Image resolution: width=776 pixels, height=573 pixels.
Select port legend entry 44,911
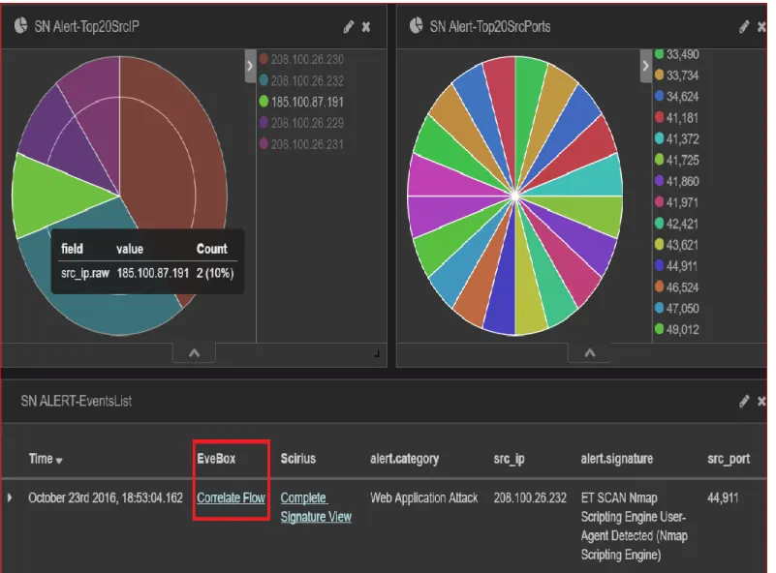676,266
